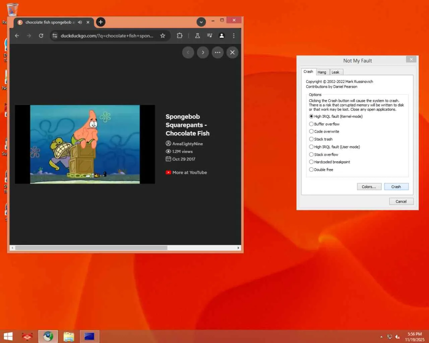Click the browser horizontal scrollbar thumb

coord(91,248)
